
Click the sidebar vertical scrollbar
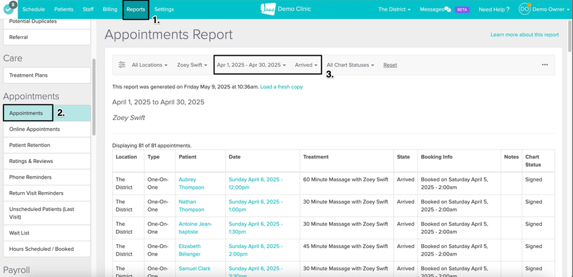(94, 97)
